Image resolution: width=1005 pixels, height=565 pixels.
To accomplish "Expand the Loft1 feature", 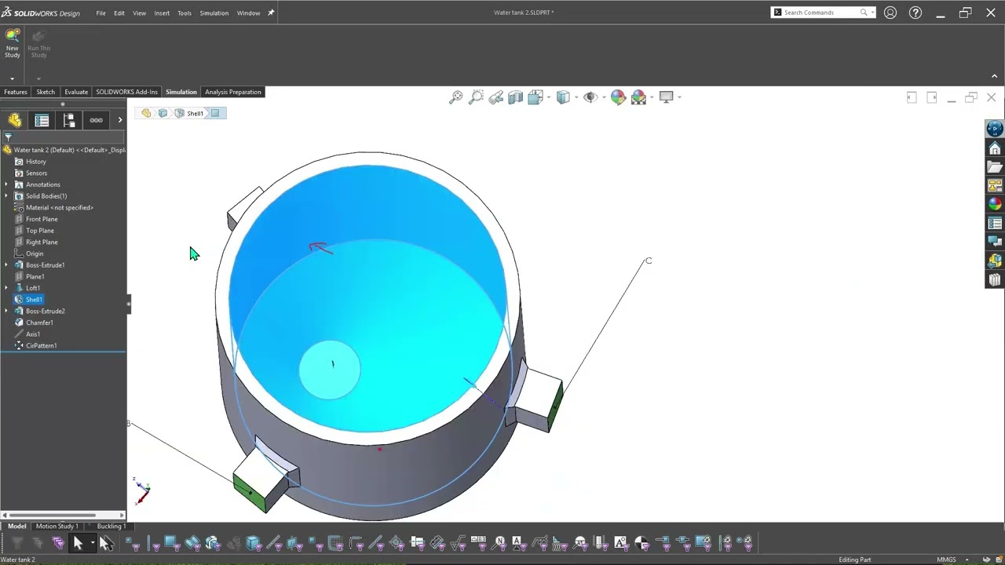I will click(x=6, y=288).
